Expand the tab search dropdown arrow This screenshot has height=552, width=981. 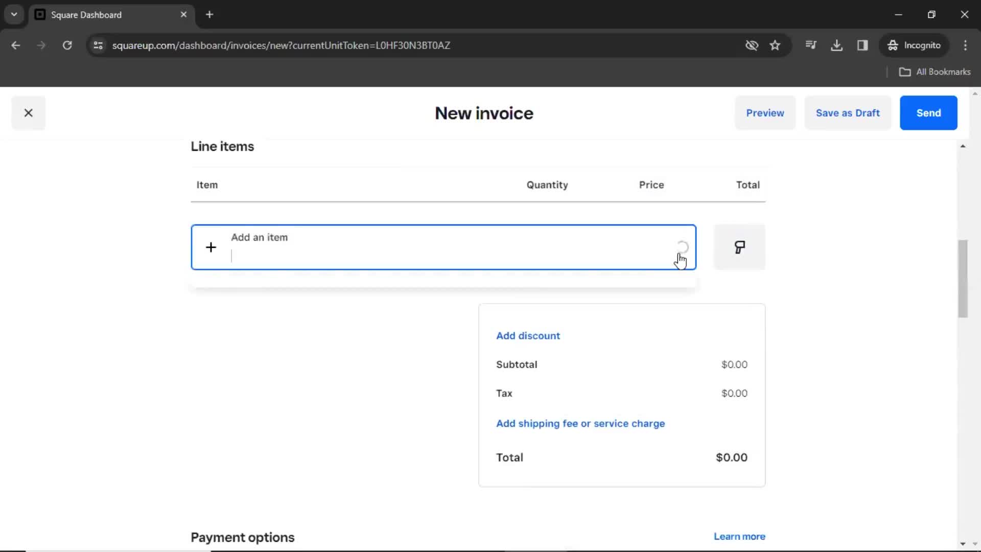click(x=14, y=15)
